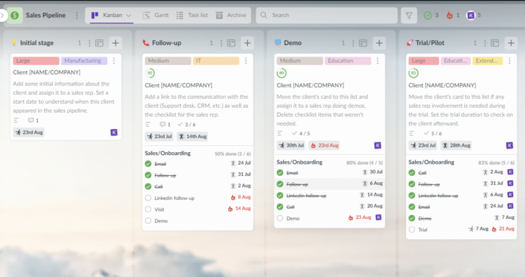Click 3 / 6 checklist counter on Follow-up card

pos(187,124)
